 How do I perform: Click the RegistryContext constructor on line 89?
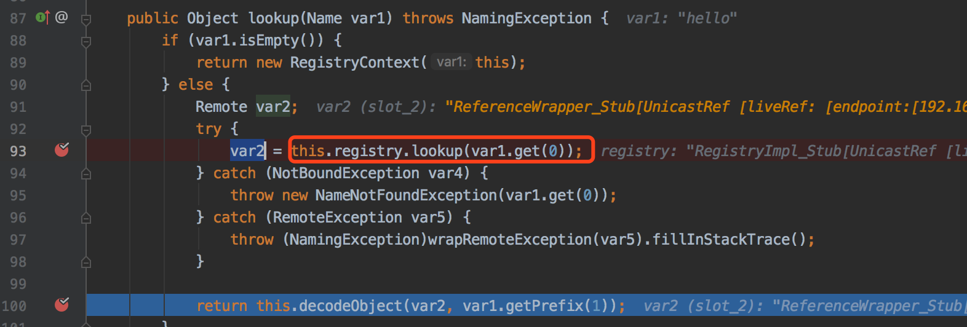point(354,62)
